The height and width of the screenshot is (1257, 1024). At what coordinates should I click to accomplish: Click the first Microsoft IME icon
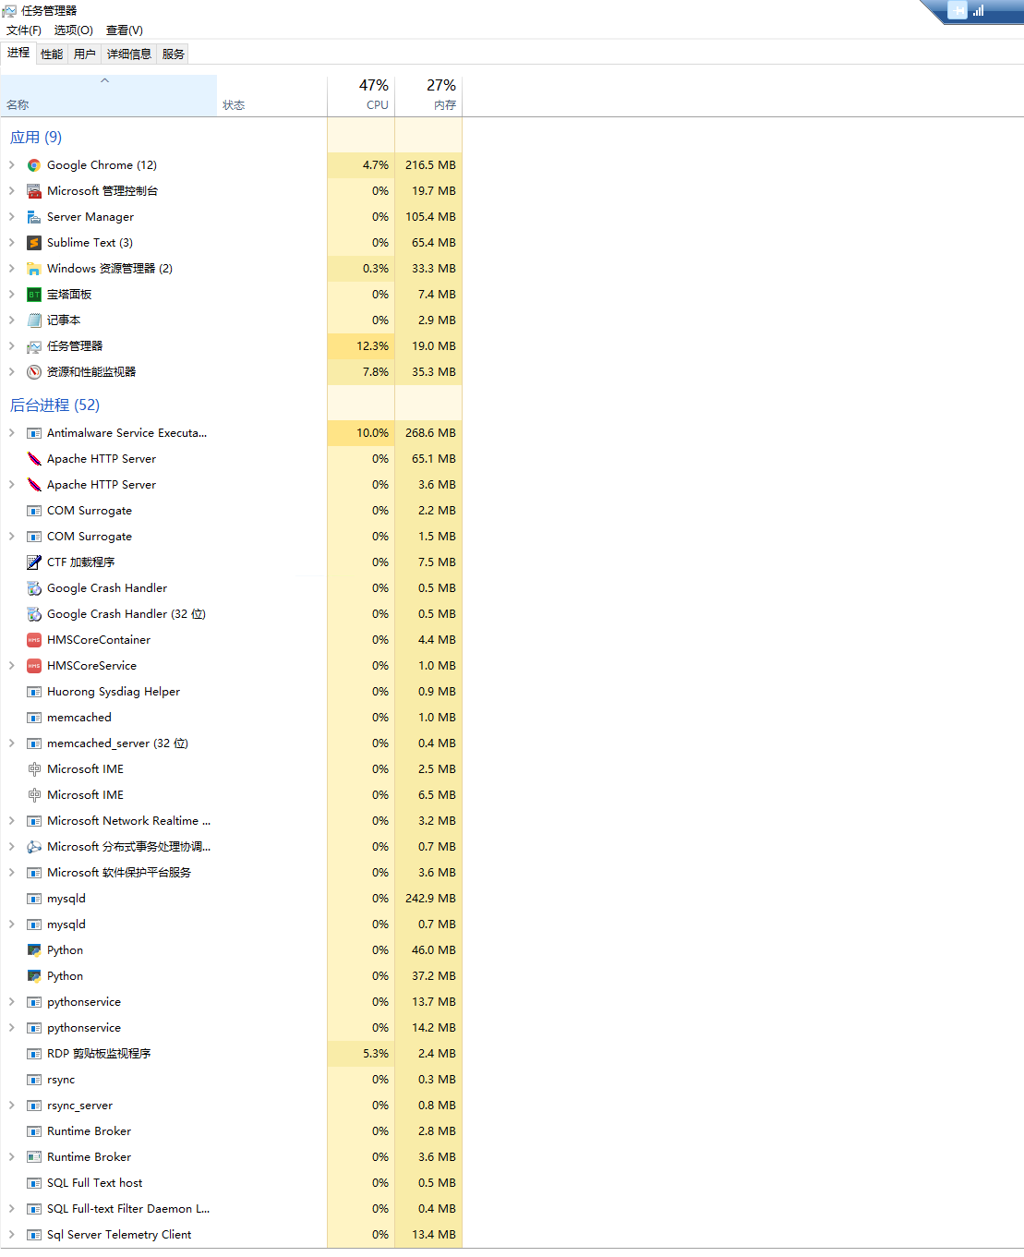(34, 769)
